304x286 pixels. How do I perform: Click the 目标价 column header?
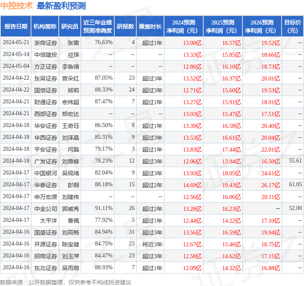pyautogui.click(x=293, y=27)
